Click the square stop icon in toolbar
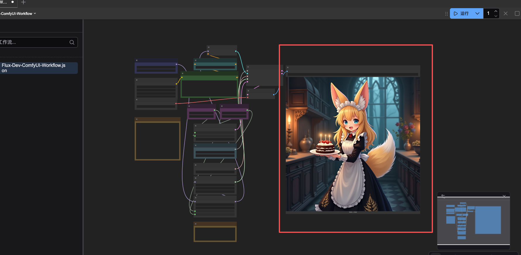 [x=517, y=13]
